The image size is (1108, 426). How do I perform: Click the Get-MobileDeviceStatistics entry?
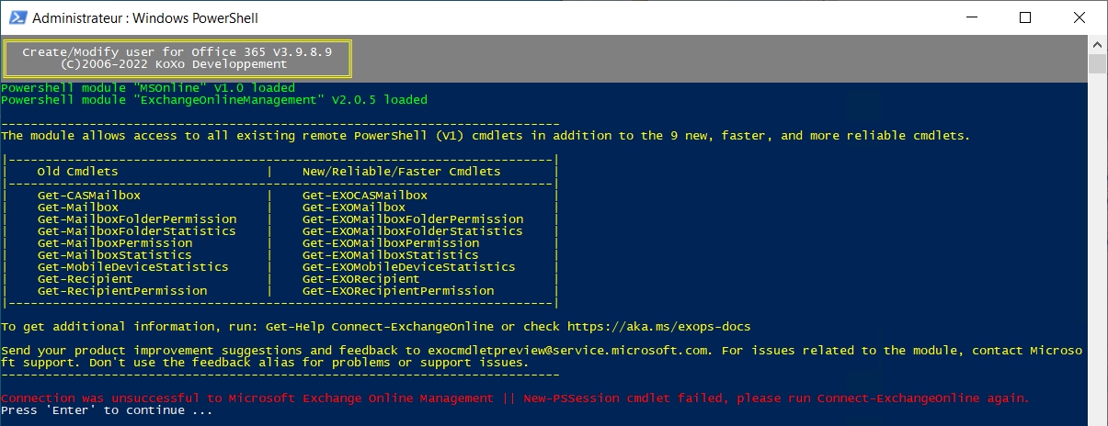133,267
